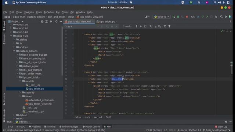Open the Python Packages tool window
The height and width of the screenshot is (132, 235).
click(69, 126)
